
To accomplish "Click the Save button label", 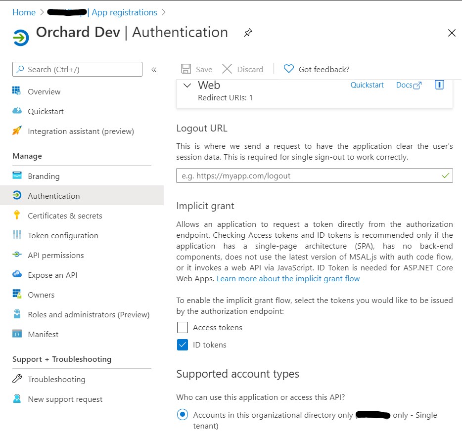I will 204,70.
